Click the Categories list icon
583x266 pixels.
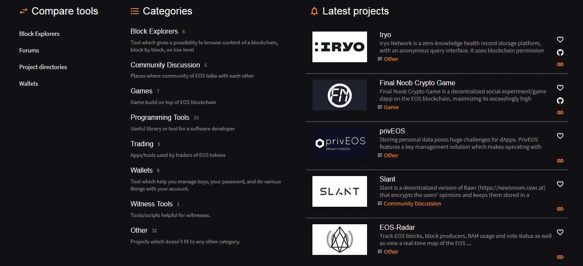[134, 12]
